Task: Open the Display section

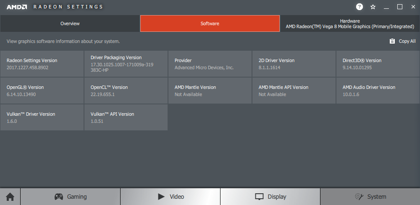Action: [270, 197]
